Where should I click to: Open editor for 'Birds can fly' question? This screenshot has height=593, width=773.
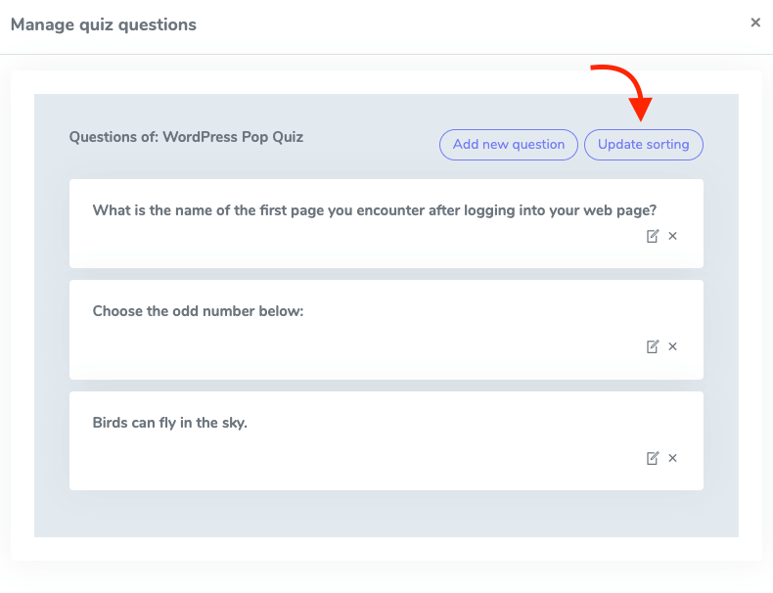pos(653,458)
